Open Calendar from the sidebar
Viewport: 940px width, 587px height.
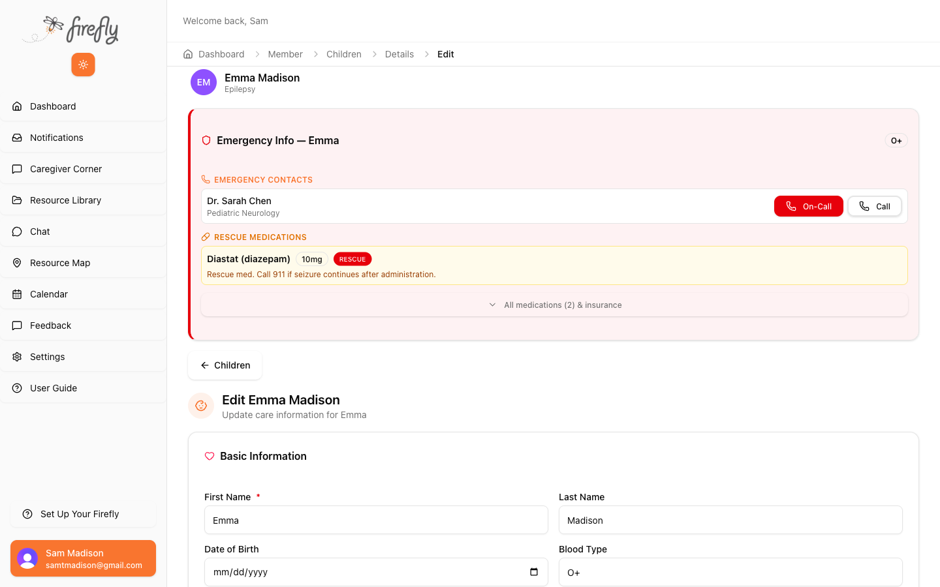(x=48, y=294)
